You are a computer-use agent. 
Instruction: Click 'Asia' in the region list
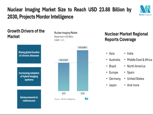[112, 53]
